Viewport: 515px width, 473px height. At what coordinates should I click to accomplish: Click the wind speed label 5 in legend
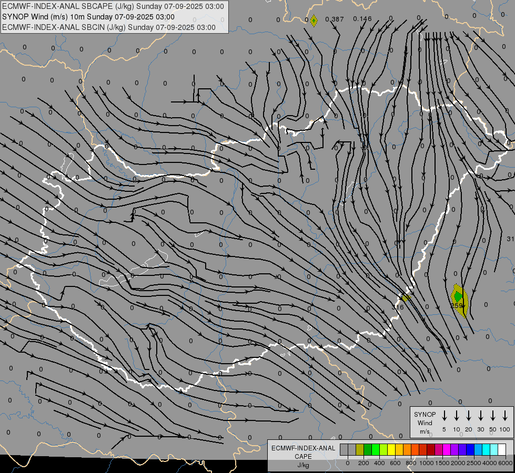444,429
